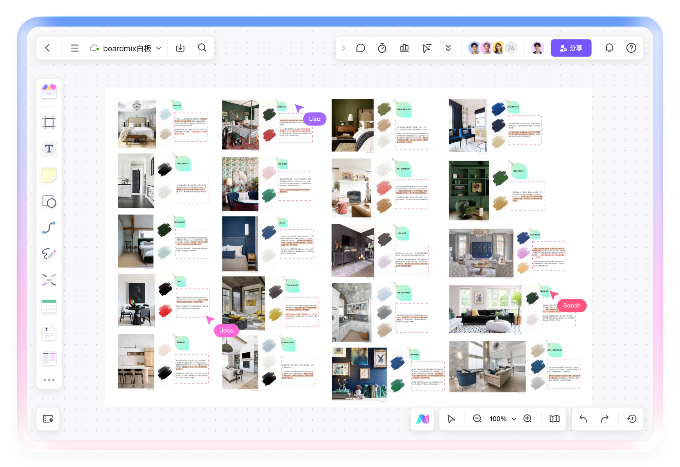Open the boardmix白板 file name dropdown
The height and width of the screenshot is (467, 680).
158,48
